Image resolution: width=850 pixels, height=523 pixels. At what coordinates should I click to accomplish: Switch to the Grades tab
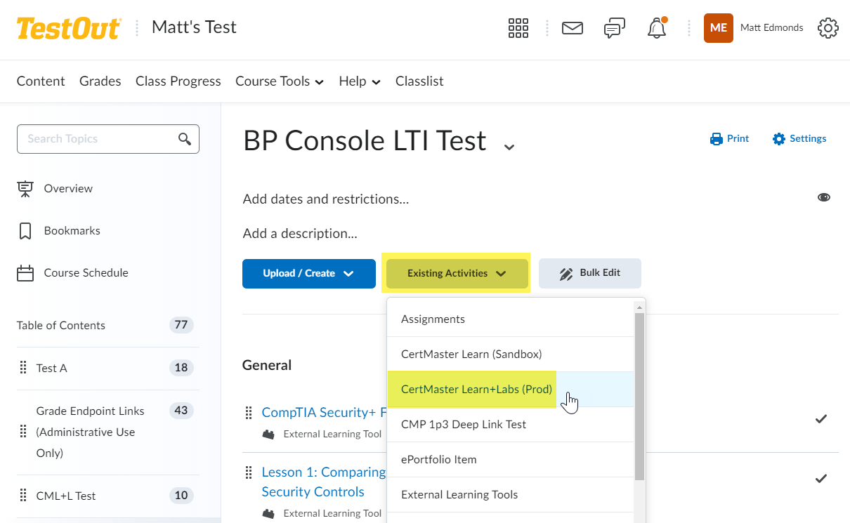pos(100,81)
